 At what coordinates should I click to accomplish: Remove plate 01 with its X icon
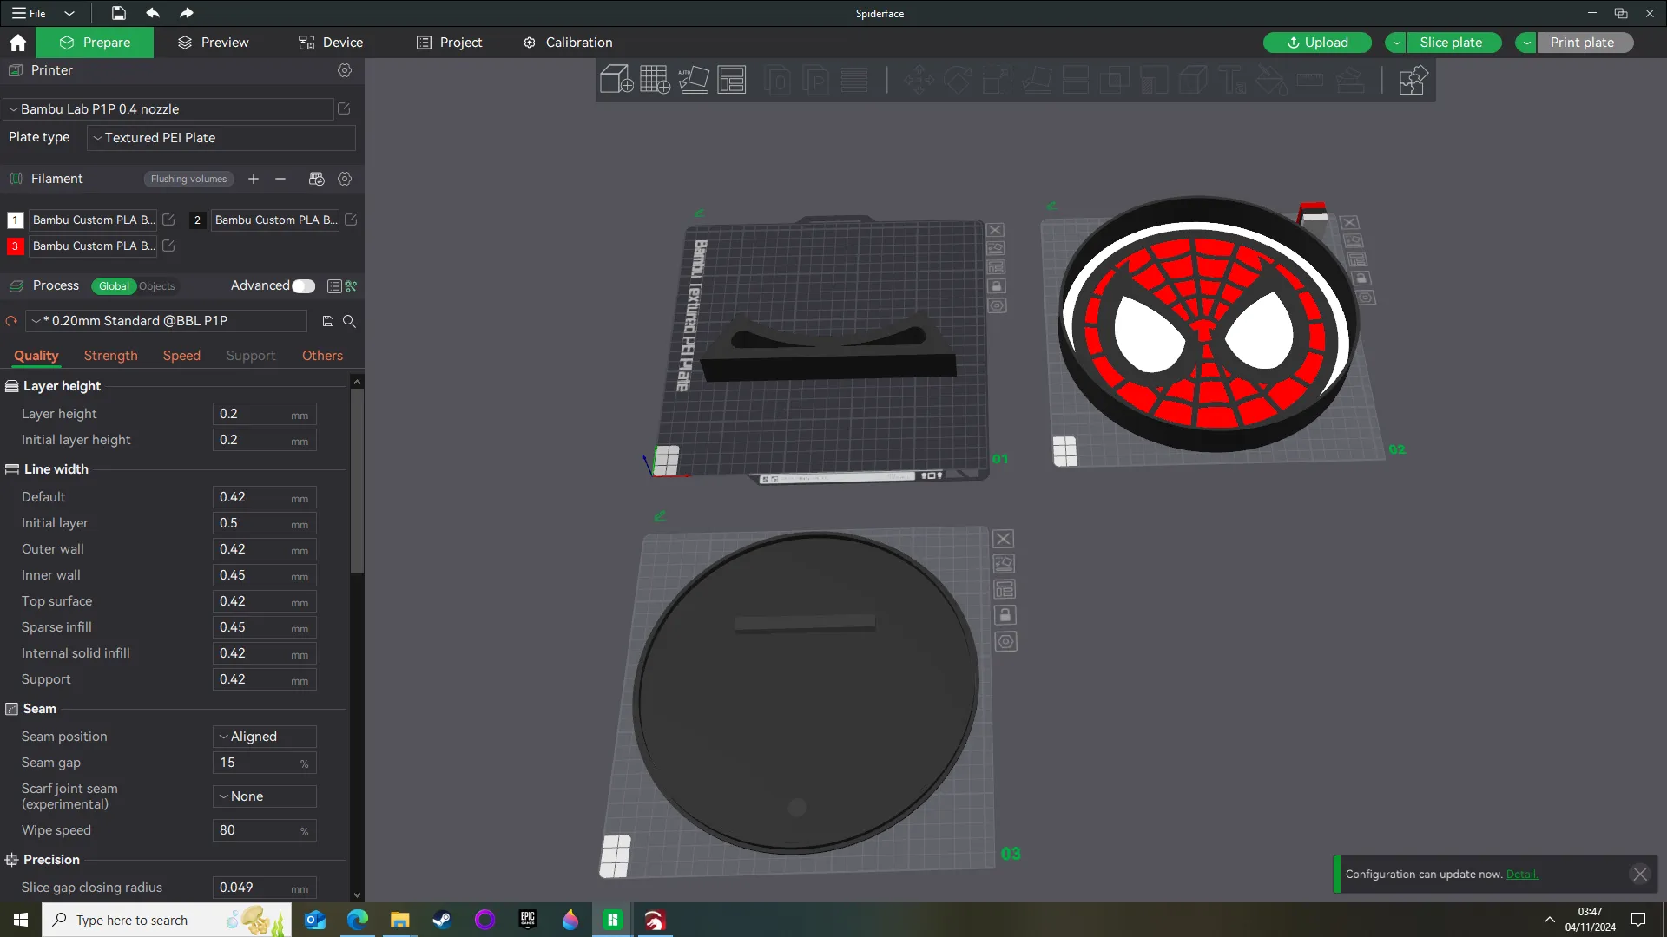coord(995,230)
